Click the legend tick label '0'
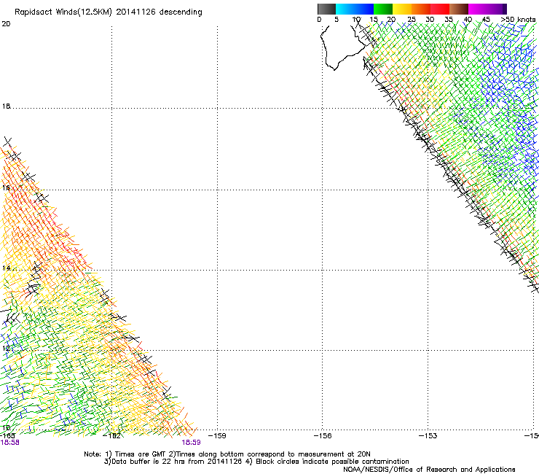This screenshot has height=474, width=539. tap(319, 20)
